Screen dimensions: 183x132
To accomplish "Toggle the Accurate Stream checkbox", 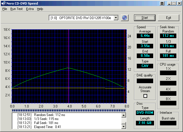I will coord(145,96).
